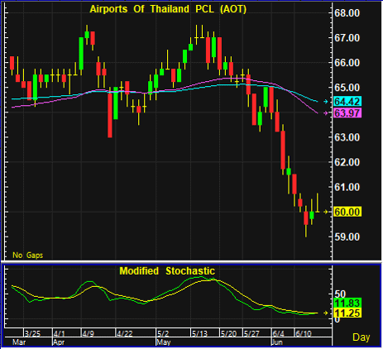Click the Day timeframe label
This screenshot has width=383, height=349.
point(361,337)
